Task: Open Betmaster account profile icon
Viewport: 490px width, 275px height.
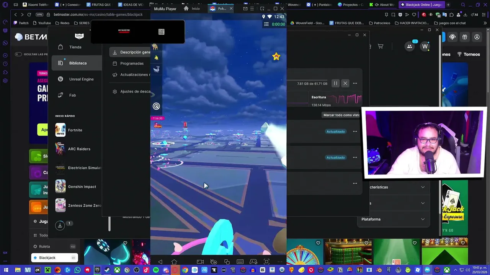Action: [x=477, y=37]
